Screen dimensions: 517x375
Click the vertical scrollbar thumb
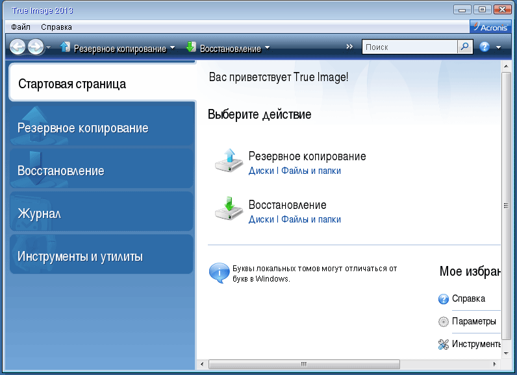(506, 206)
